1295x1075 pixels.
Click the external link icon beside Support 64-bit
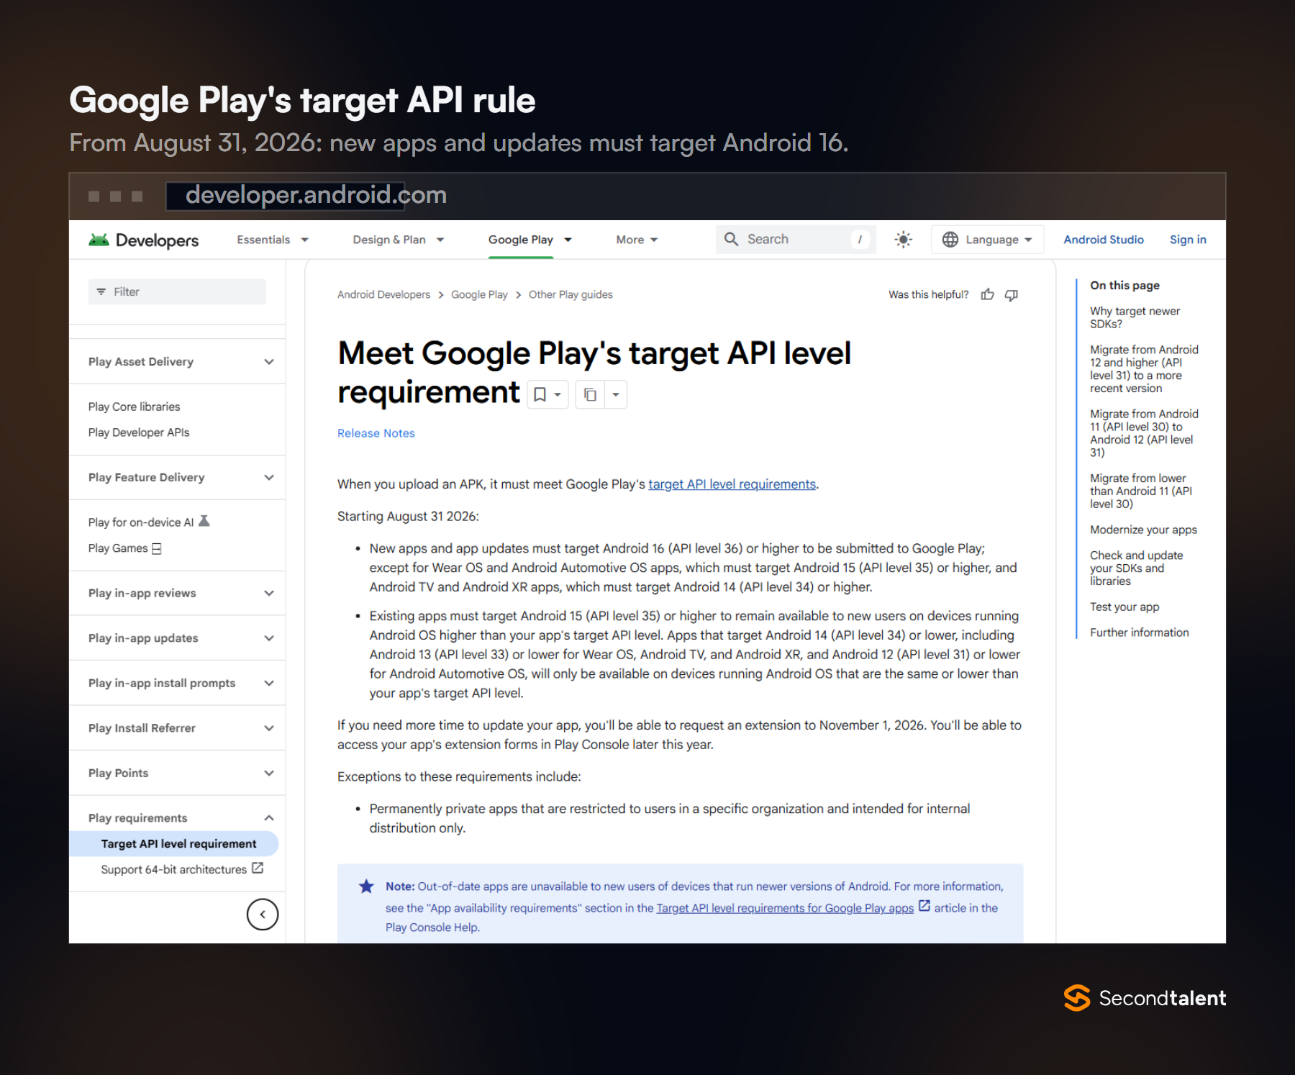pos(258,868)
